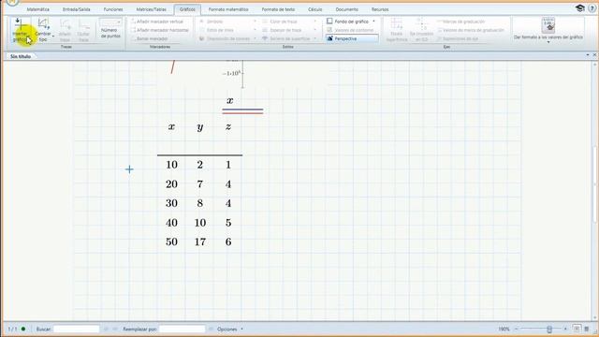Select the Sin título worksheet tab
599x337 pixels.
21,56
